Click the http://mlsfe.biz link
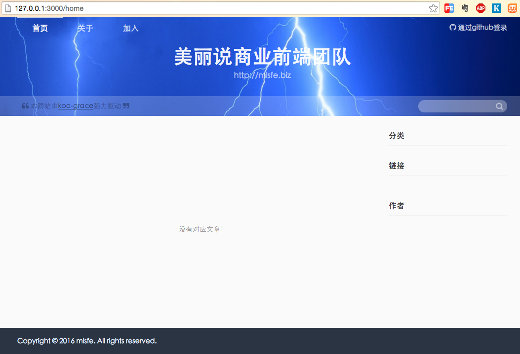The image size is (520, 354). (262, 75)
